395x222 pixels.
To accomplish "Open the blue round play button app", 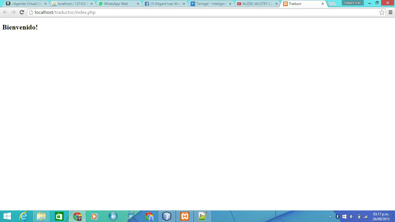I will click(x=113, y=216).
